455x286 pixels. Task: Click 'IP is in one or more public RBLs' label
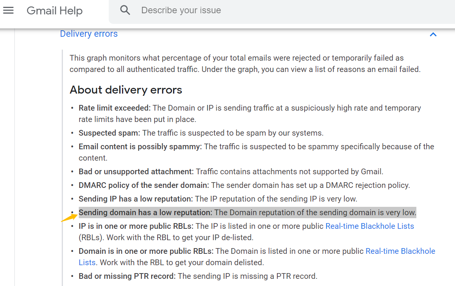[x=136, y=226]
